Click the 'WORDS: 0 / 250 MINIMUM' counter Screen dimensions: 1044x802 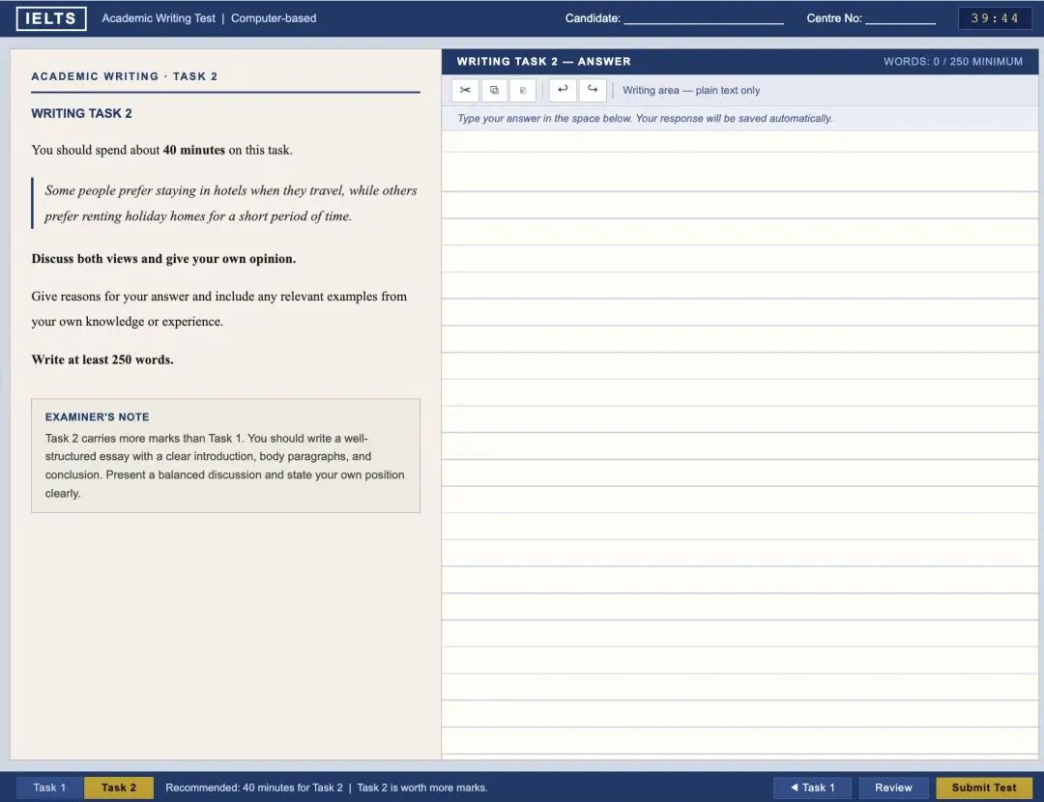pos(953,61)
